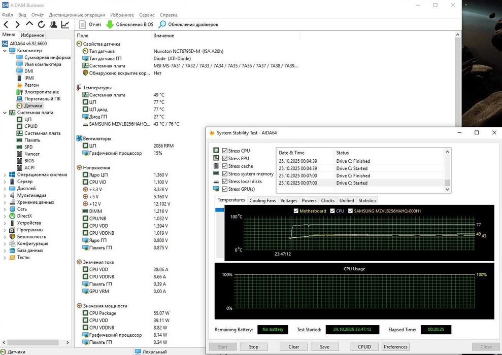Viewport: 502px width, 355px height.
Task: Open the Файл menu
Action: (x=8, y=15)
